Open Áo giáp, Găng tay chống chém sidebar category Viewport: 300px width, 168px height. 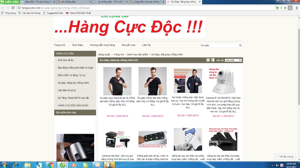tap(75, 83)
